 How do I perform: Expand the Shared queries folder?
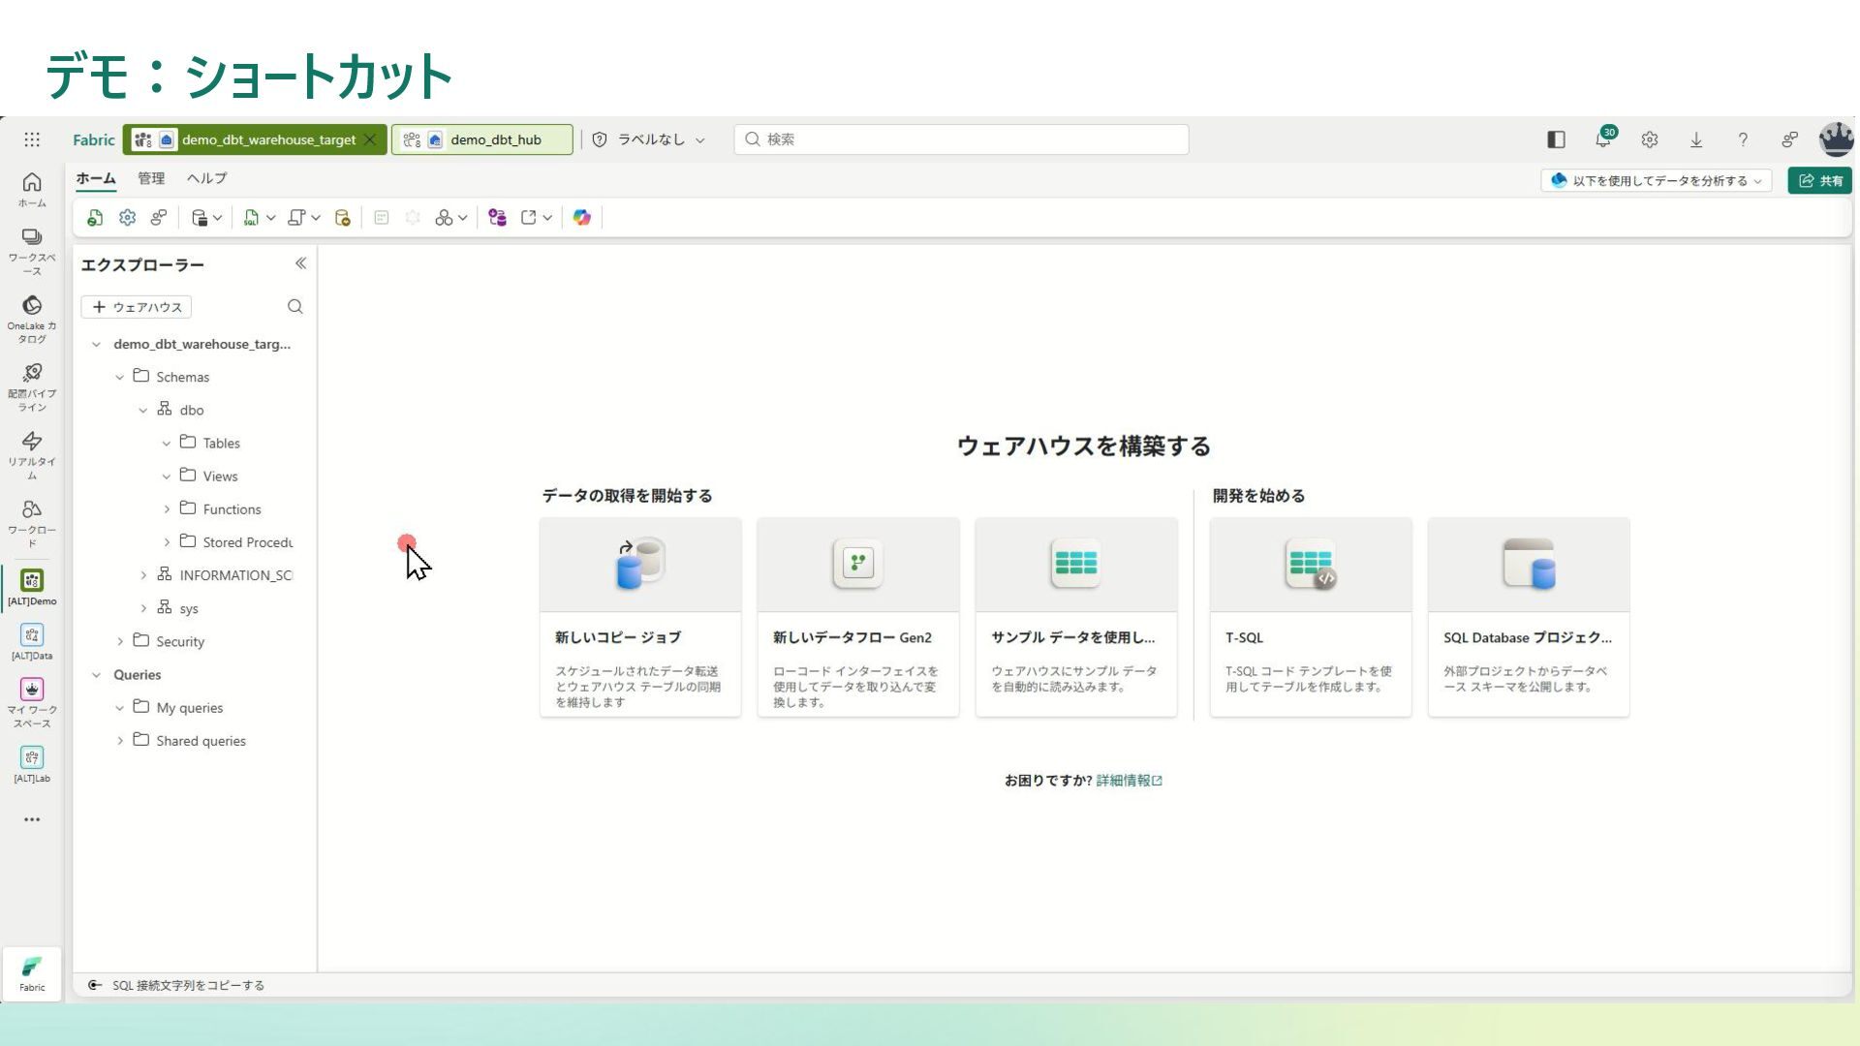pyautogui.click(x=120, y=741)
